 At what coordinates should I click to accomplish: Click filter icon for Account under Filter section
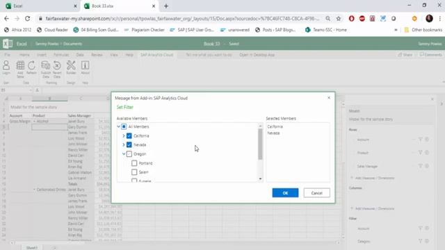(420, 228)
